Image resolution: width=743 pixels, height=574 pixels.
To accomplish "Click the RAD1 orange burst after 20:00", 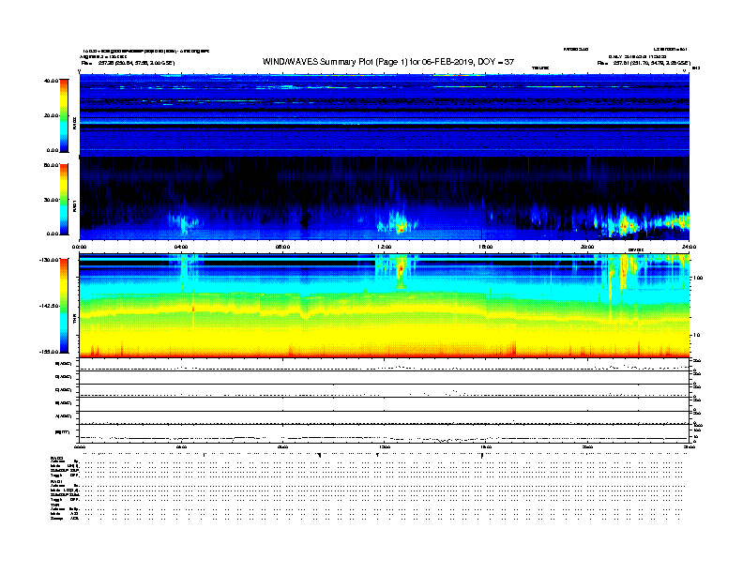I will (x=627, y=226).
